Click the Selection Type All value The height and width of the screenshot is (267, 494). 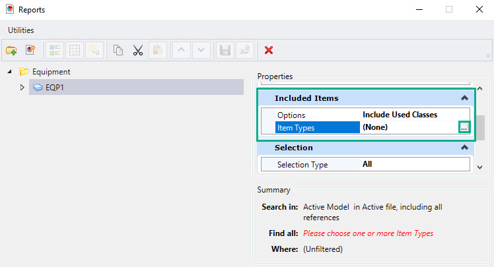click(x=367, y=164)
